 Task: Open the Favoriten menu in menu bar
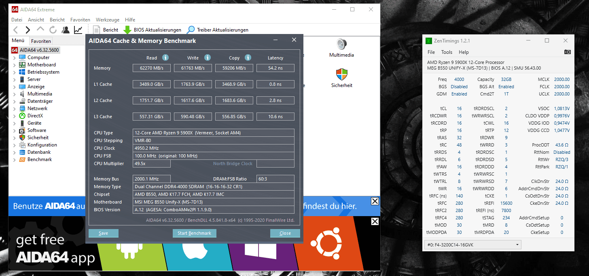click(80, 19)
